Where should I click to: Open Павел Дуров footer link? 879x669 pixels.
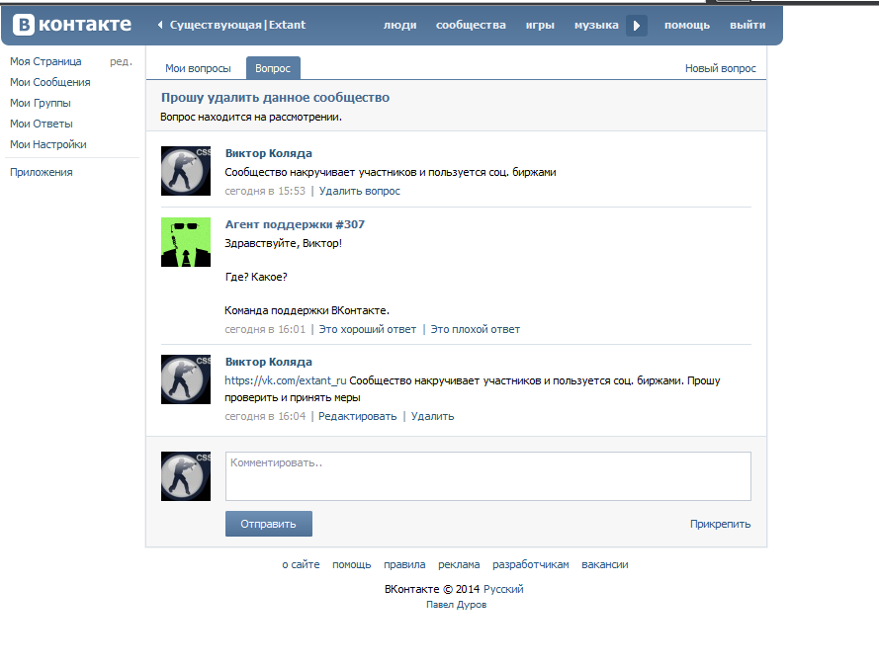tap(457, 605)
